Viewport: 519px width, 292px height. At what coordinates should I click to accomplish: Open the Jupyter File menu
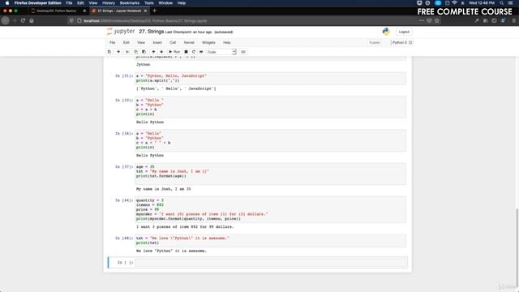click(113, 43)
